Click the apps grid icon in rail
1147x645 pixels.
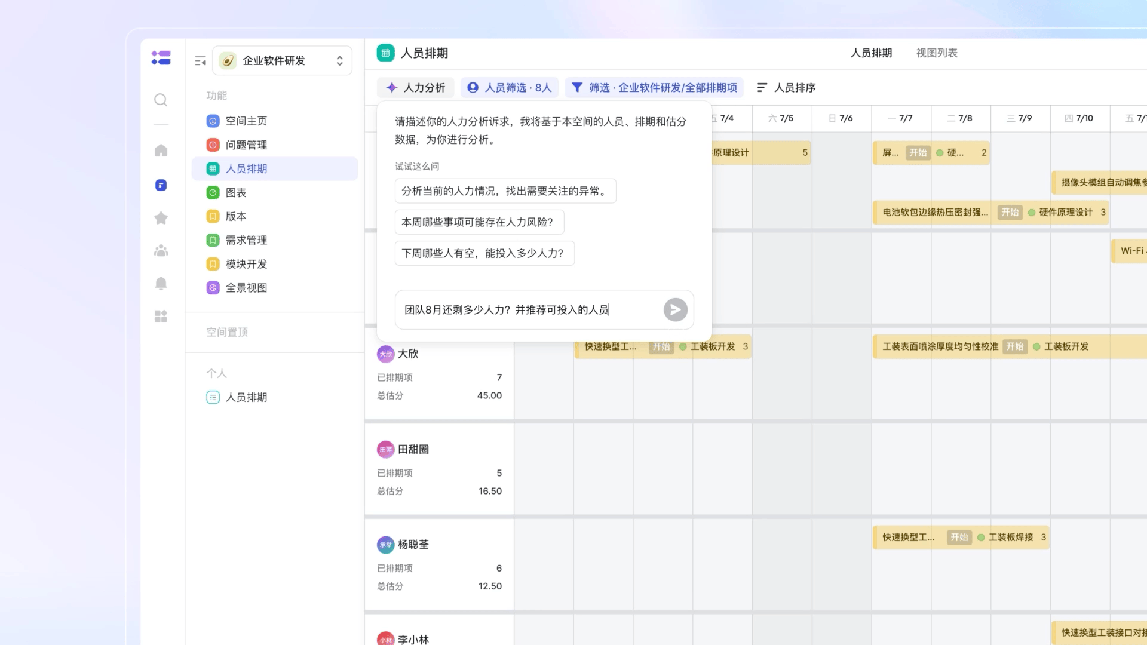coord(161,316)
